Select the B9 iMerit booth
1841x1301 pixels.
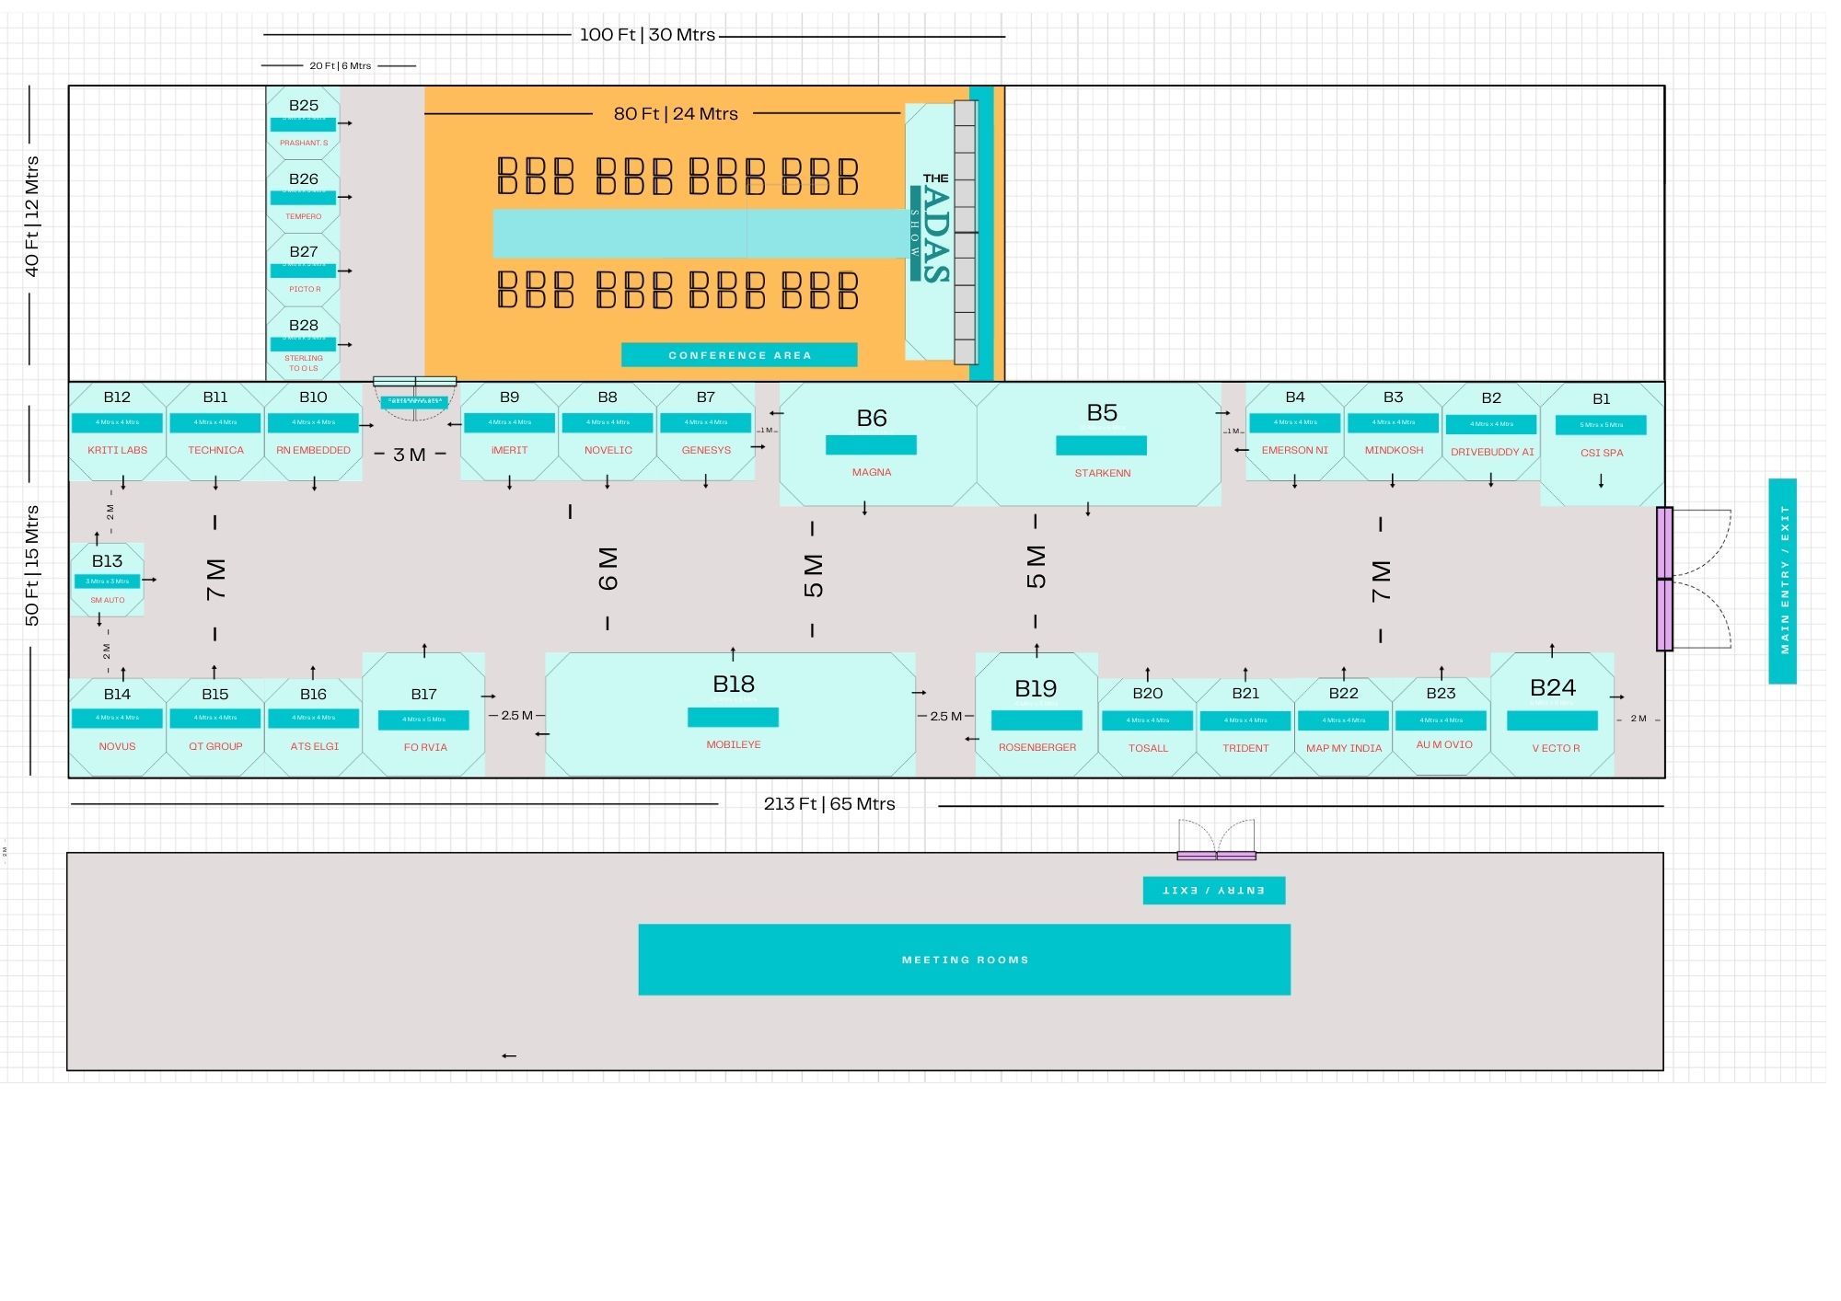tap(509, 431)
